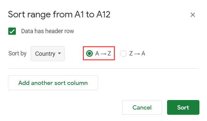Image resolution: width=207 pixels, height=121 pixels.
Task: Click the arrow symbol inside Z → A
Action: pos(137,54)
